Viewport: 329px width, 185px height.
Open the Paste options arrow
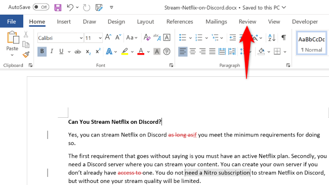point(12,55)
